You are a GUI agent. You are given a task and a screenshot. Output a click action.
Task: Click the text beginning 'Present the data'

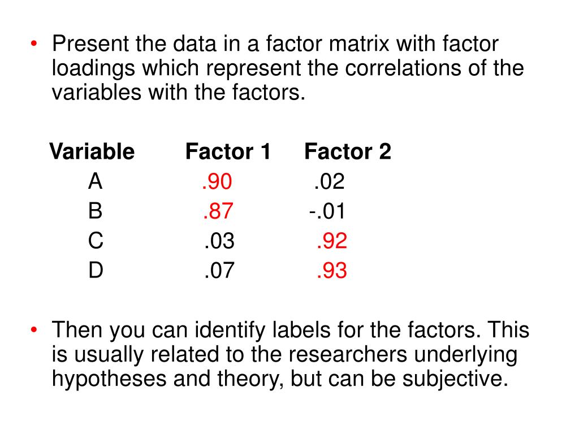click(x=288, y=68)
